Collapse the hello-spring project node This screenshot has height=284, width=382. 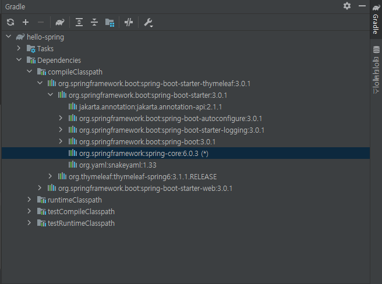(x=9, y=37)
